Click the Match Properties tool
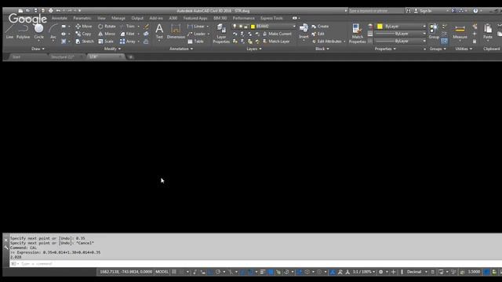 point(357,33)
